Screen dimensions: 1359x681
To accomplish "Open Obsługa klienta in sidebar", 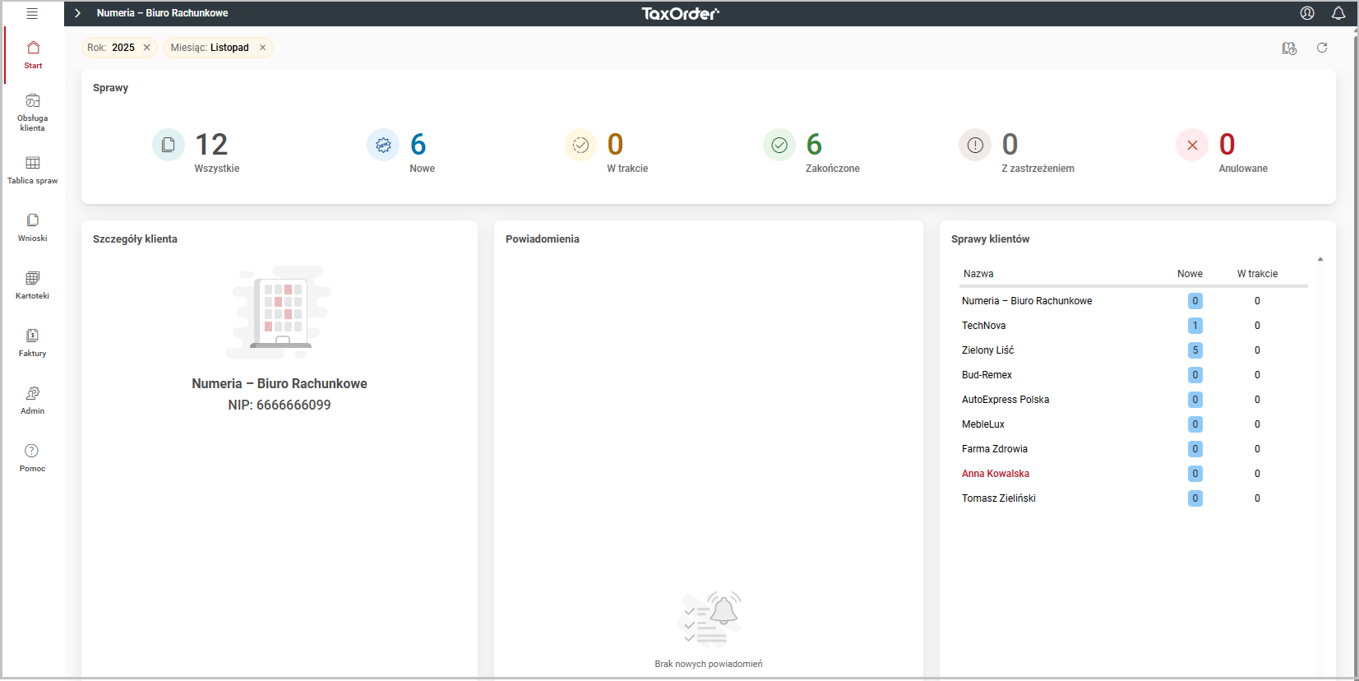I will click(x=33, y=112).
